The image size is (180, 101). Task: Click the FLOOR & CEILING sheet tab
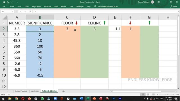(49, 91)
